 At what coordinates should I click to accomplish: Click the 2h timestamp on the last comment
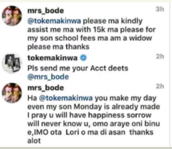160,86
